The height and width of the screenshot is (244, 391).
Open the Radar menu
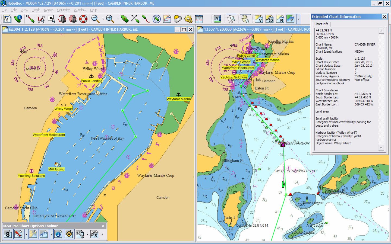(x=49, y=10)
